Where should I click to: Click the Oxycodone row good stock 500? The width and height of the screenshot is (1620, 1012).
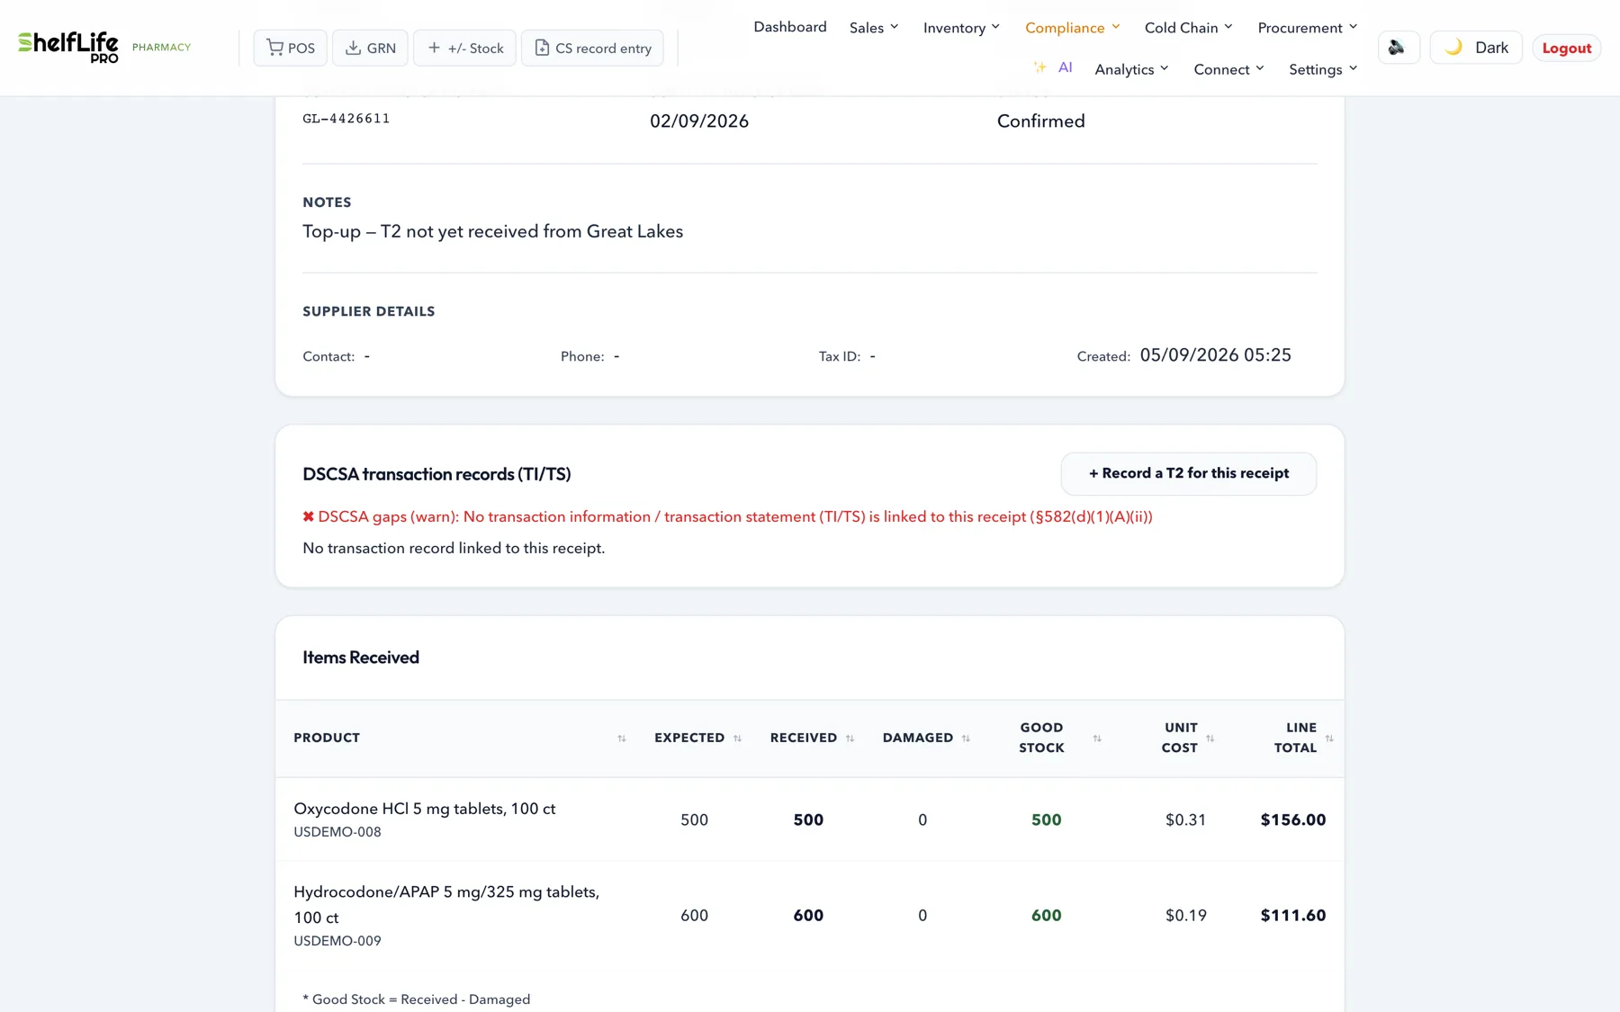pyautogui.click(x=1046, y=819)
